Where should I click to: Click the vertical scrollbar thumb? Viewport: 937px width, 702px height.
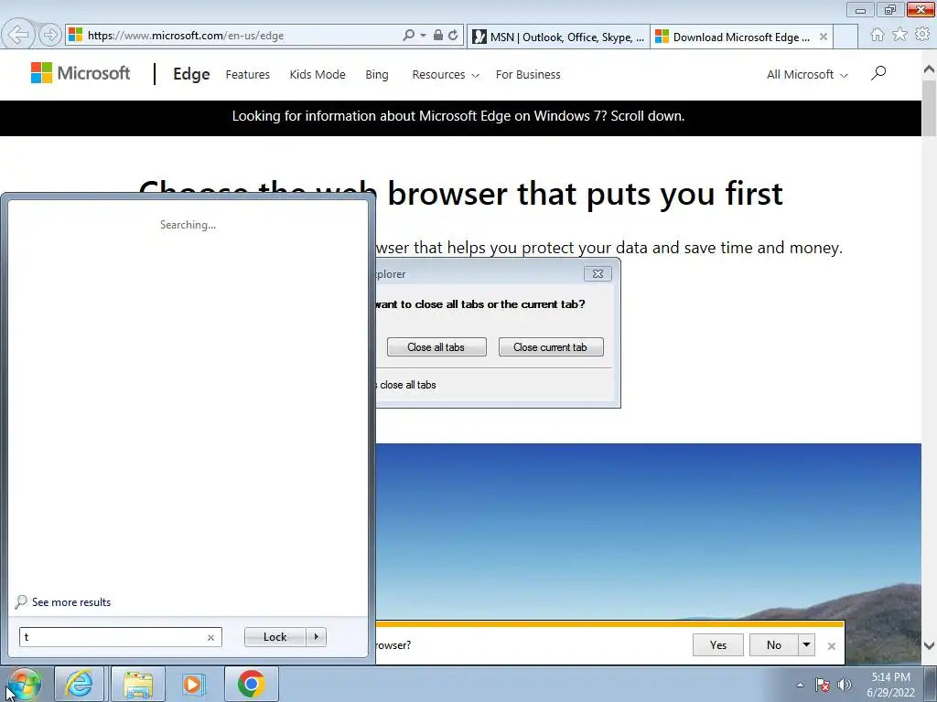tap(930, 108)
